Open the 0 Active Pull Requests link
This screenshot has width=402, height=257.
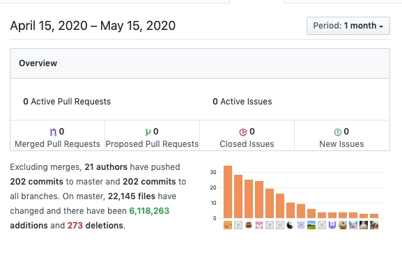tap(67, 102)
